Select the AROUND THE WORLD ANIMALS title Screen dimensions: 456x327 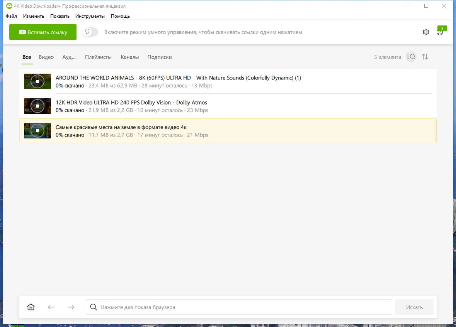click(178, 78)
